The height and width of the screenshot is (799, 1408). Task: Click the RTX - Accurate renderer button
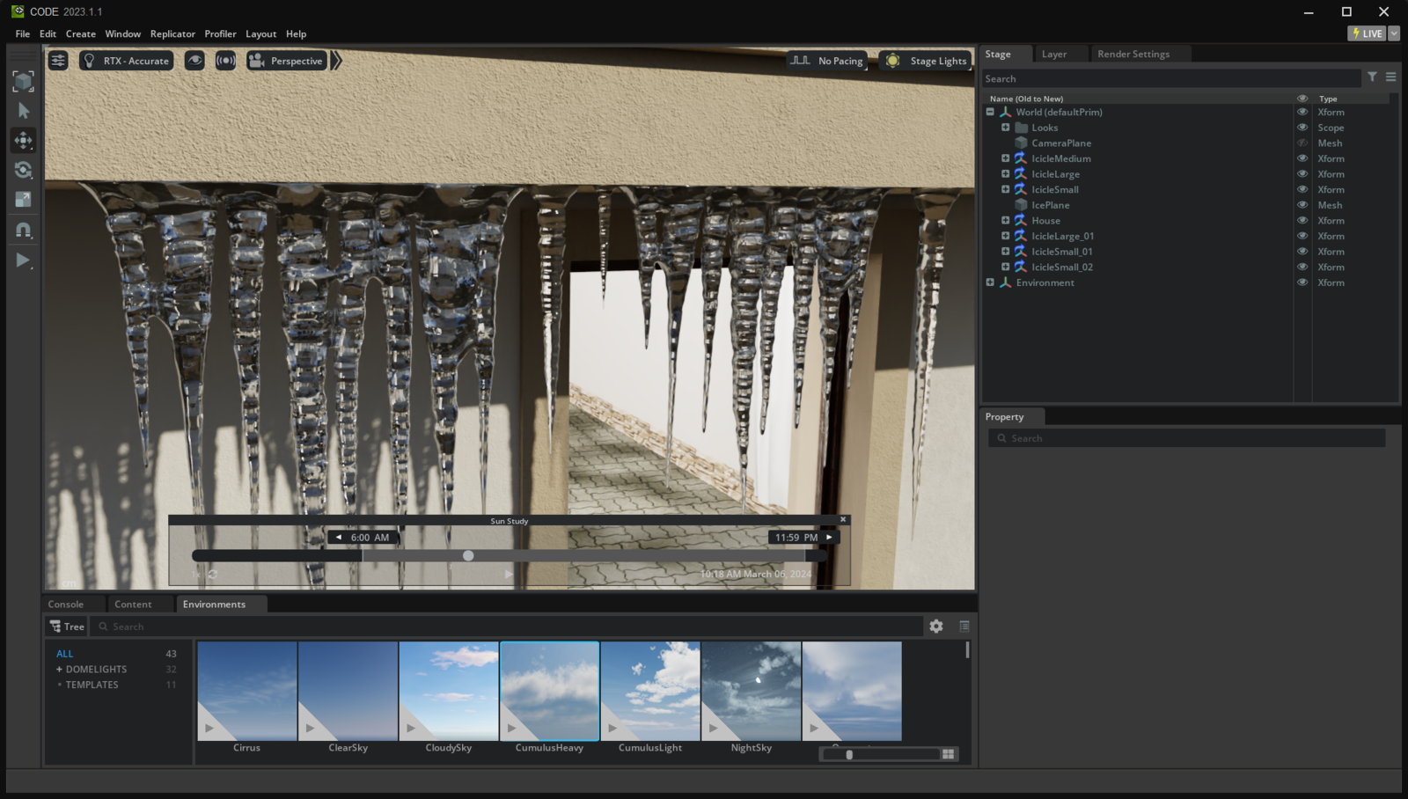click(x=127, y=61)
